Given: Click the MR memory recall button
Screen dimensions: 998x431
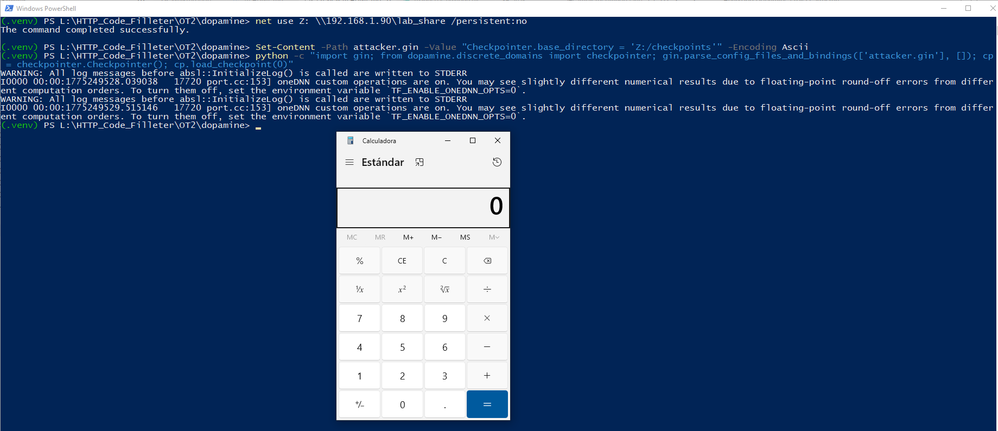Looking at the screenshot, I should click(380, 237).
